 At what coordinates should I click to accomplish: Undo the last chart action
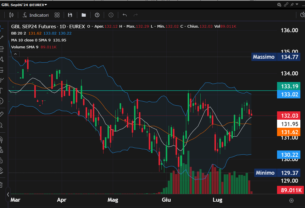[125, 15]
